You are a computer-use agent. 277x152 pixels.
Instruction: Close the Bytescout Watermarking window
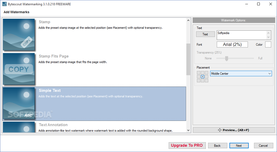coord(271,4)
